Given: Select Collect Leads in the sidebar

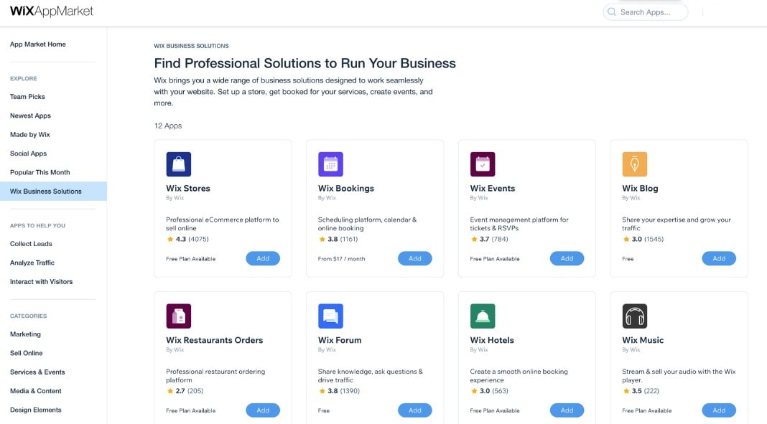Looking at the screenshot, I should [31, 244].
